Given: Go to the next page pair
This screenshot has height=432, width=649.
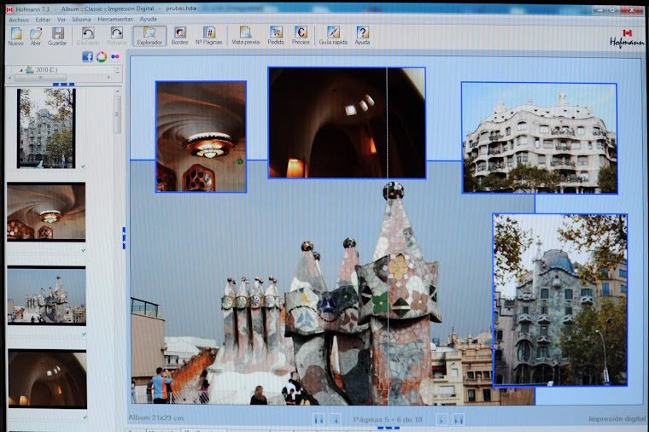Looking at the screenshot, I should (441, 419).
